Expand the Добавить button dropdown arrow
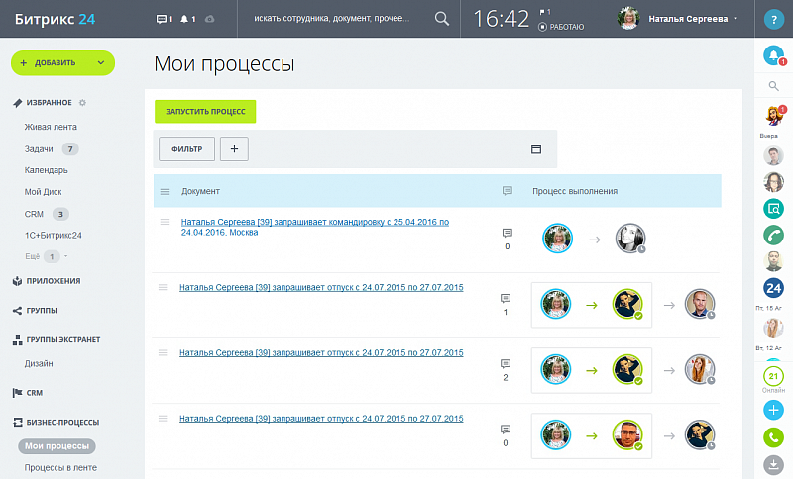 pyautogui.click(x=101, y=63)
